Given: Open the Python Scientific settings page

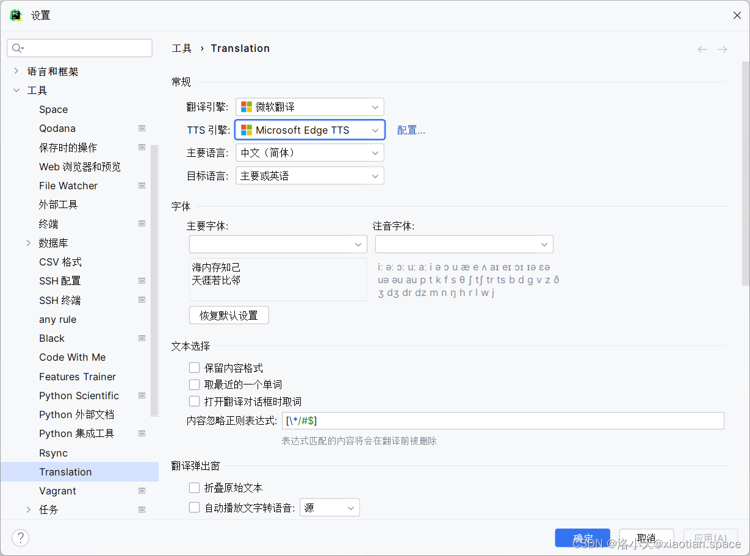Looking at the screenshot, I should pyautogui.click(x=79, y=395).
